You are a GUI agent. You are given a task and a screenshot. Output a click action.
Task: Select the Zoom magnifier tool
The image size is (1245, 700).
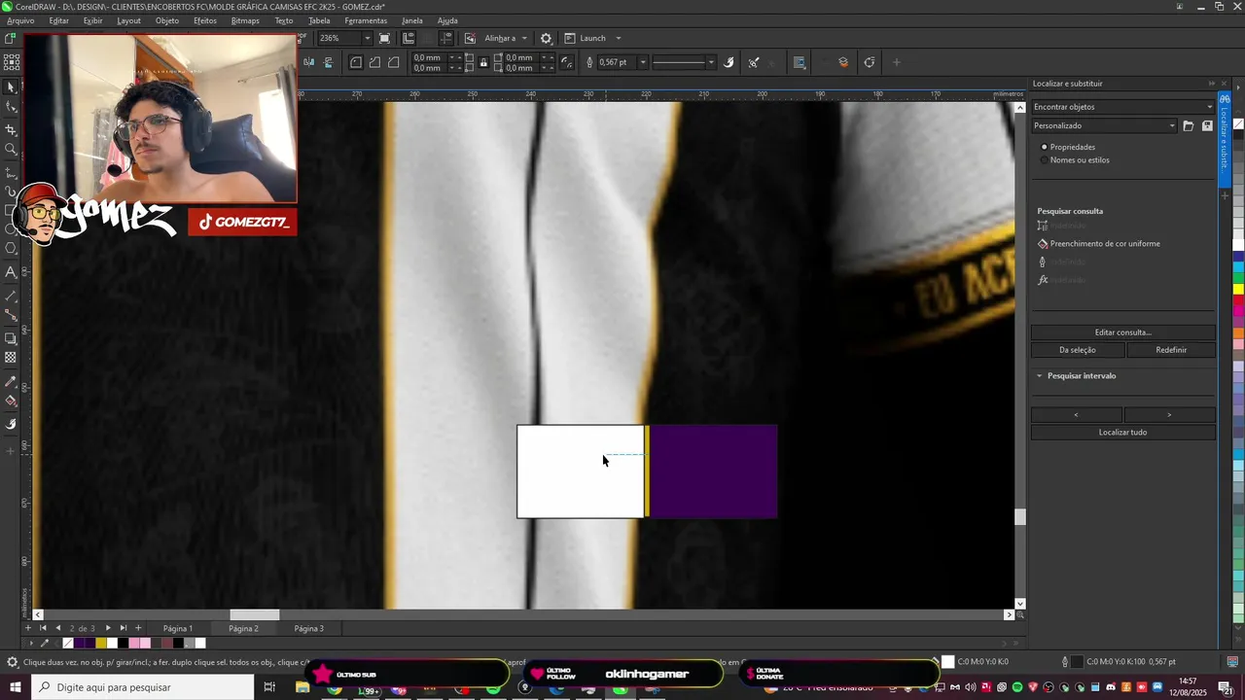coord(12,150)
